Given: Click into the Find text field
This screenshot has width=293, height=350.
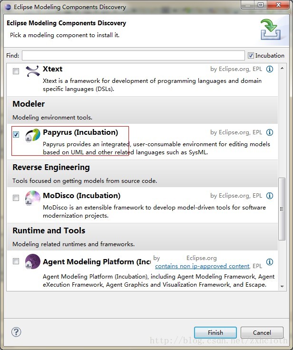Looking at the screenshot, I should click(x=133, y=55).
